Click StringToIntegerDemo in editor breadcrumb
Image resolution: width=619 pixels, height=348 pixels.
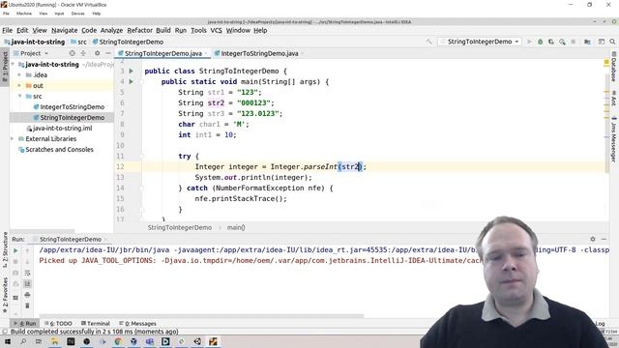tap(180, 228)
